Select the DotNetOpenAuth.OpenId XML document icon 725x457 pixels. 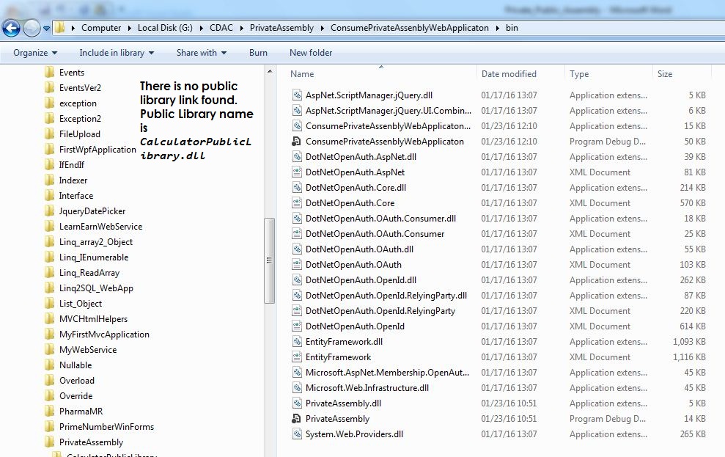click(x=296, y=326)
